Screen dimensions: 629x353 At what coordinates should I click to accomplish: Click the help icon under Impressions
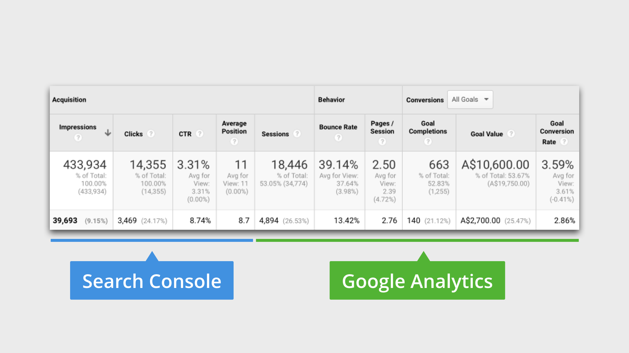click(78, 138)
